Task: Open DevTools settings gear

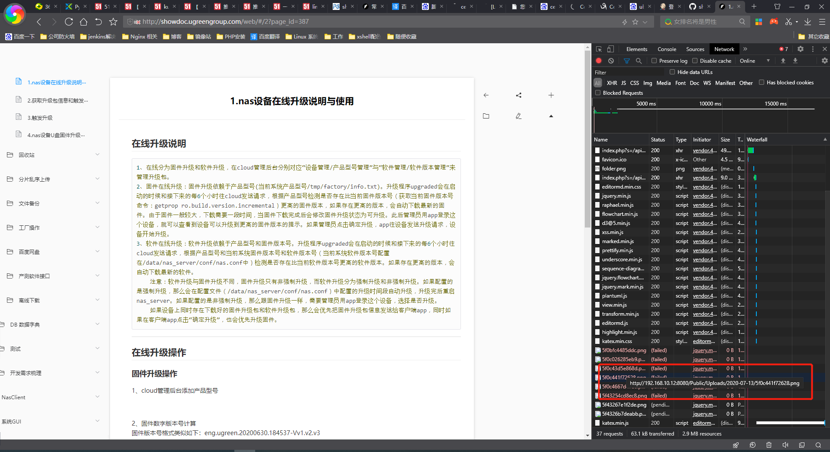Action: tap(801, 49)
